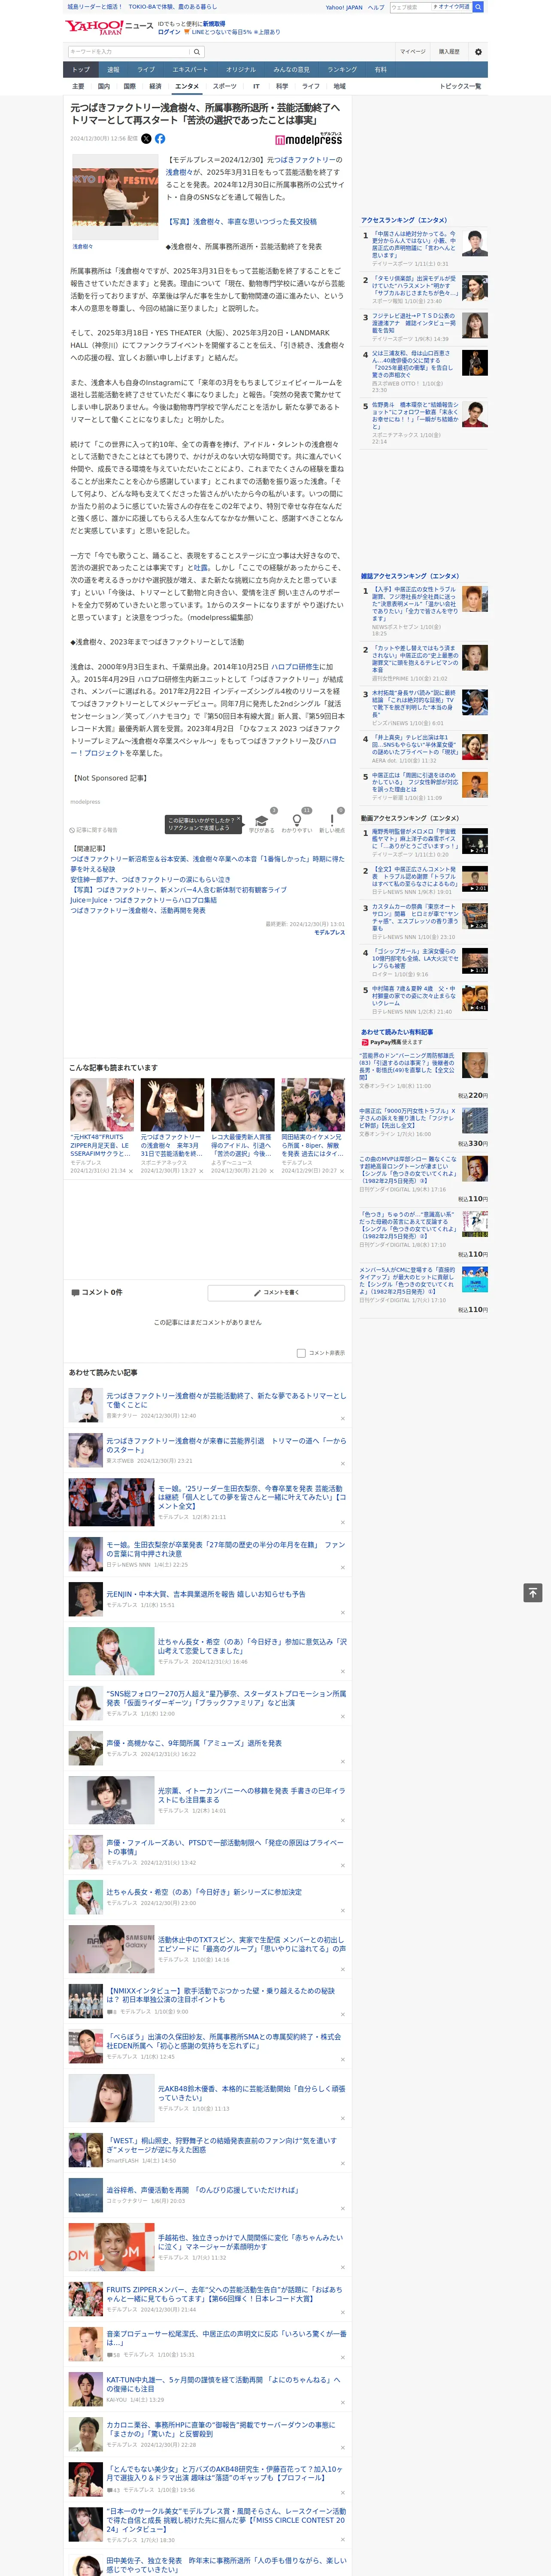Click the わかりやすい lightbulb reaction
This screenshot has width=551, height=2576.
click(x=296, y=821)
